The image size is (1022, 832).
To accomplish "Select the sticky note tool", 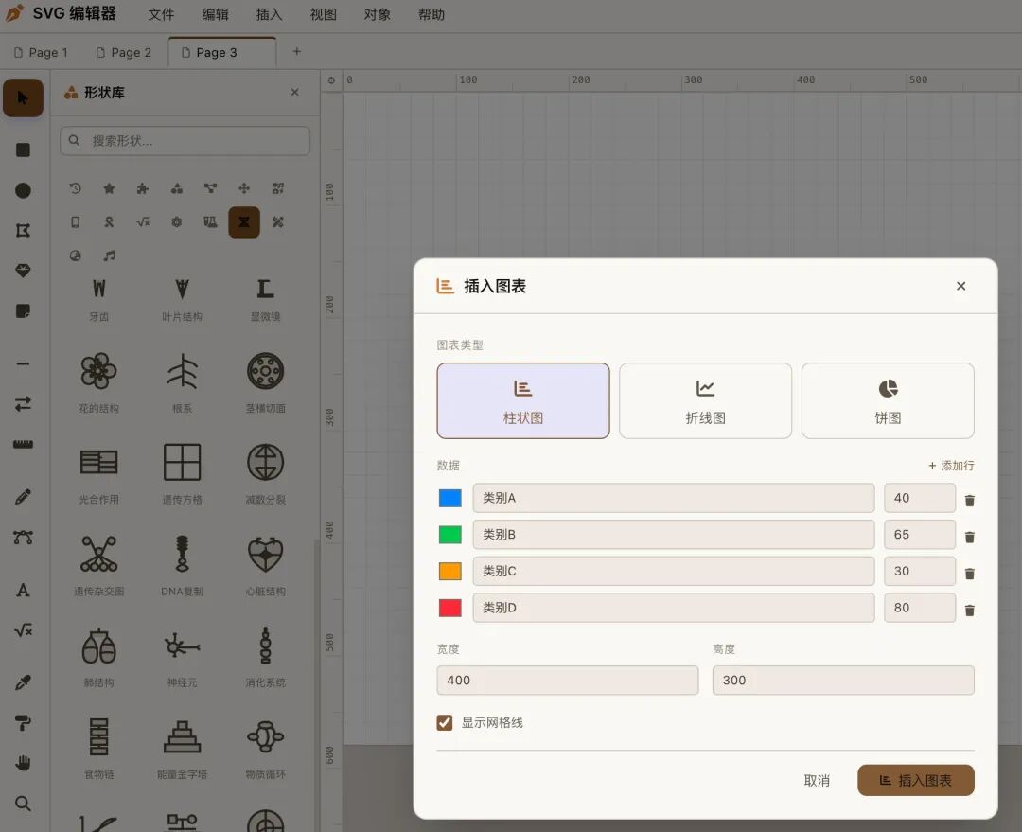I will [23, 311].
